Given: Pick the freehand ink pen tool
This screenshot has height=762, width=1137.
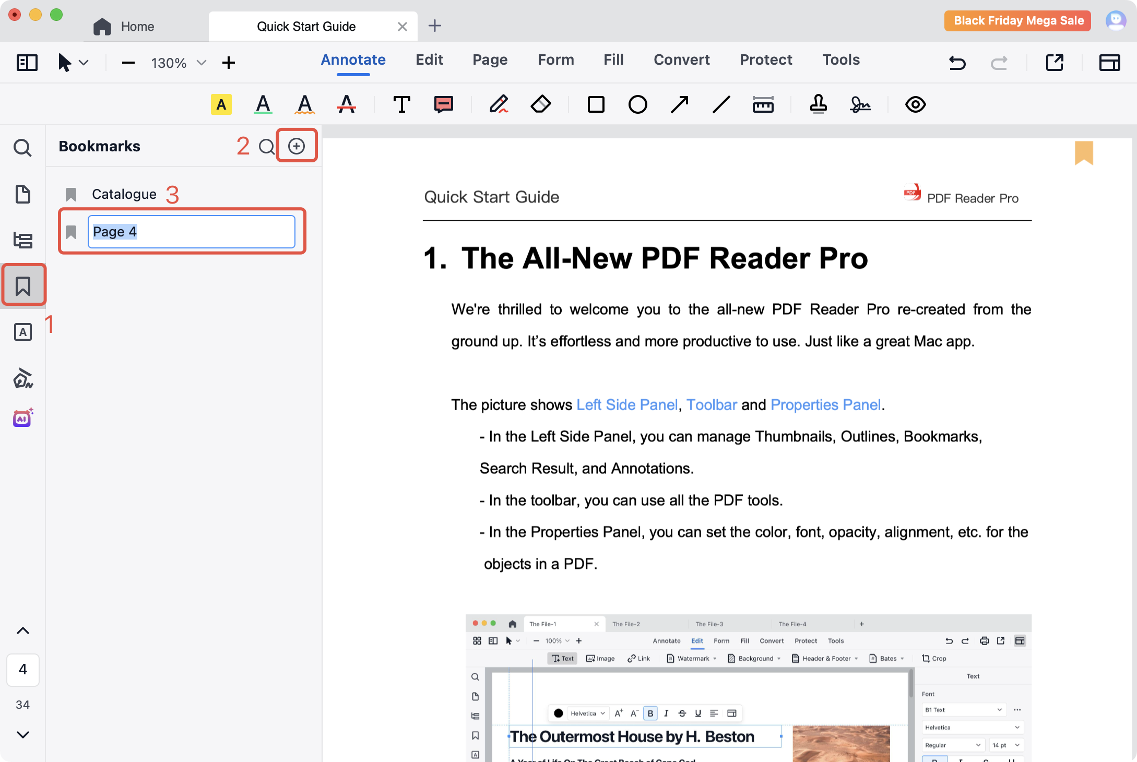Looking at the screenshot, I should click(499, 104).
